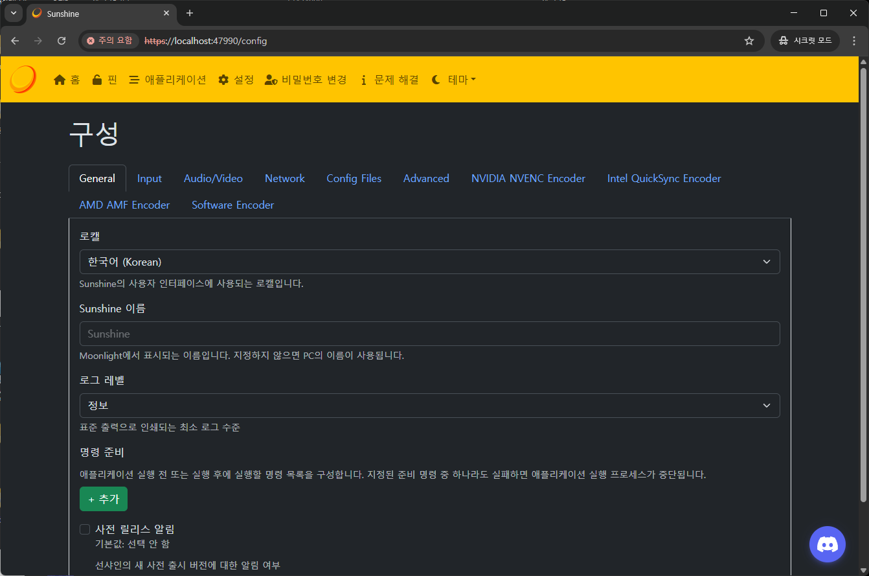
Task: Switch to the Network tab
Action: point(285,178)
